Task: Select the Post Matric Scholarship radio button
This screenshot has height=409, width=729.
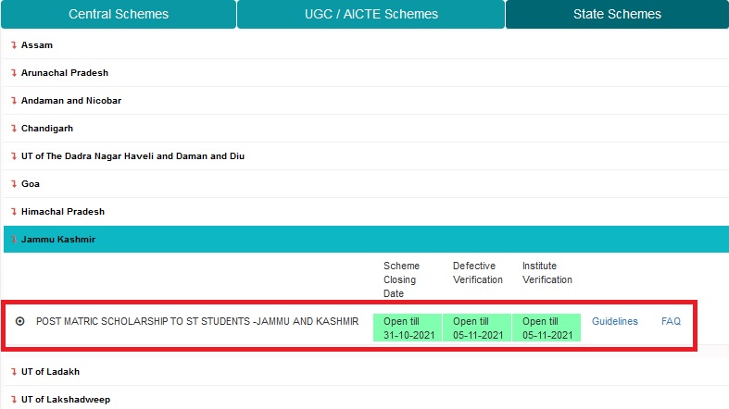Action: coord(20,321)
